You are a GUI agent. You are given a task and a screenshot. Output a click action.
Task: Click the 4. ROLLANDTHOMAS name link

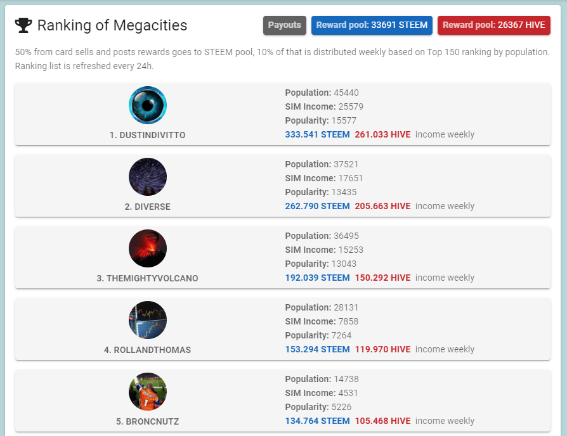click(148, 350)
